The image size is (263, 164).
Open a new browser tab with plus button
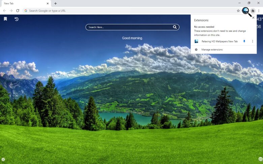point(55,3)
